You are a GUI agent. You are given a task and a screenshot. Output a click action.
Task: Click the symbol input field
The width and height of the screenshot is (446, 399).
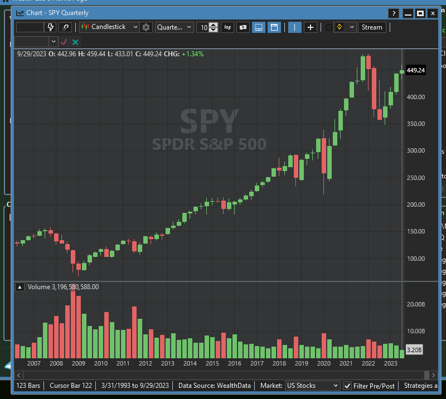[30, 27]
